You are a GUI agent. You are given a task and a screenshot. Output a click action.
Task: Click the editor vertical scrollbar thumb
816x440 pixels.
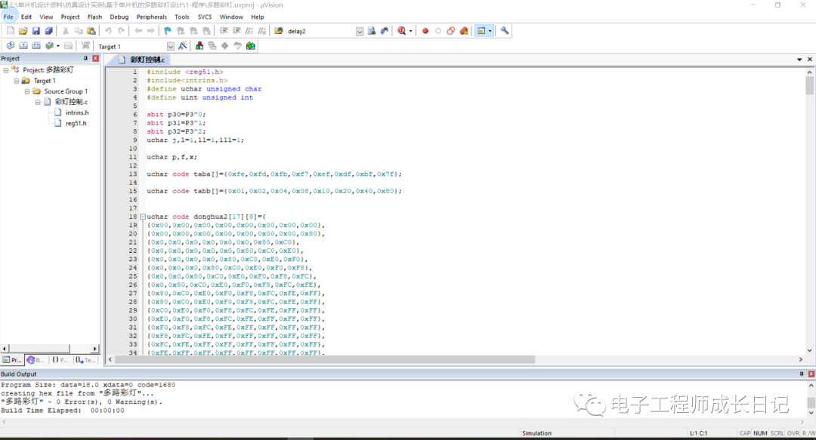[x=809, y=86]
